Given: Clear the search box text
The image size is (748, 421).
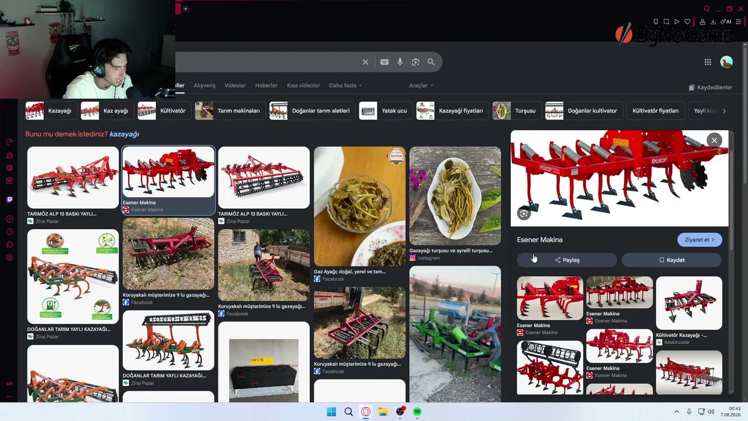Looking at the screenshot, I should [365, 62].
